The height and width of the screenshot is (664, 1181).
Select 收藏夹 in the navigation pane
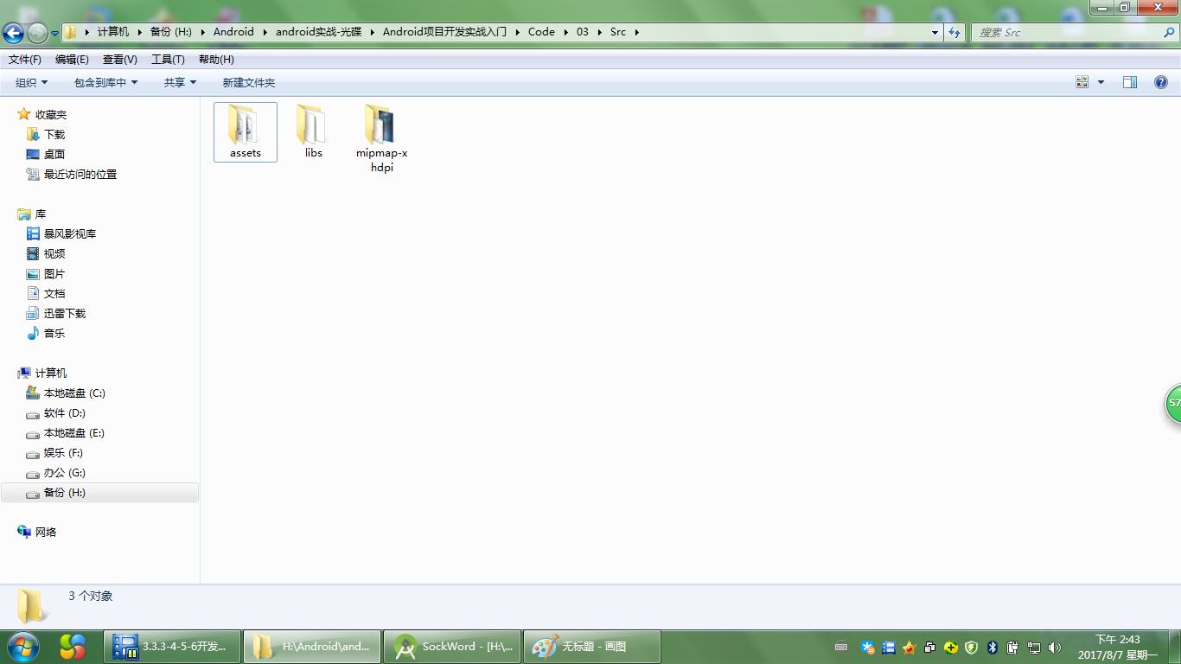(50, 115)
